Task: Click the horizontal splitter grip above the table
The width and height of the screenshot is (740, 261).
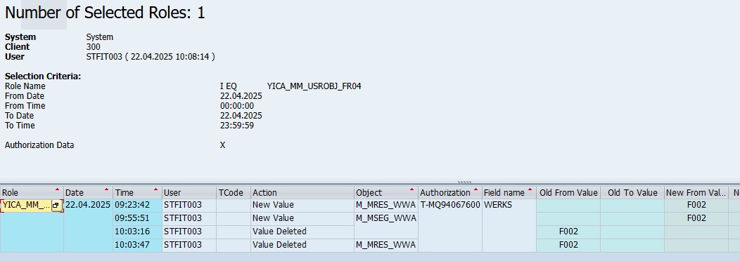Action: click(464, 182)
